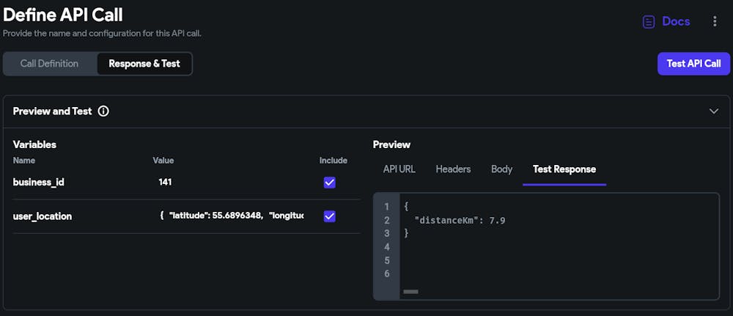Click the user_location value field
Image resolution: width=733 pixels, height=316 pixels.
tap(231, 216)
